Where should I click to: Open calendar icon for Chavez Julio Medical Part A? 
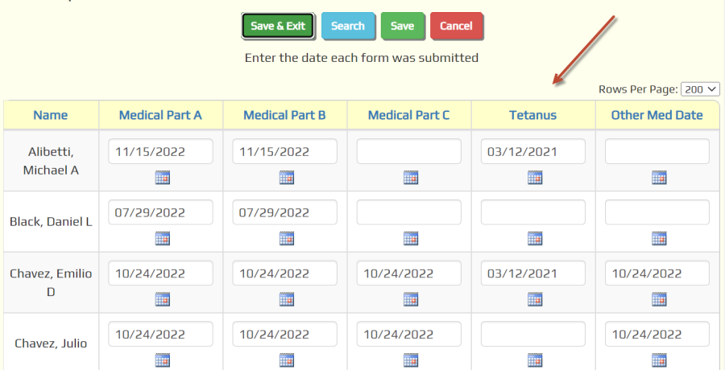[x=162, y=360]
